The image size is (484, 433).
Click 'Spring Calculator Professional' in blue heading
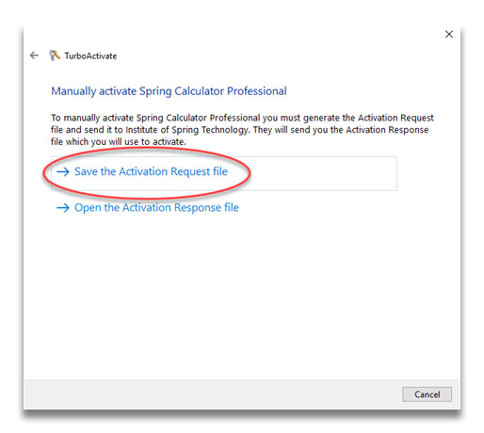pos(213,91)
